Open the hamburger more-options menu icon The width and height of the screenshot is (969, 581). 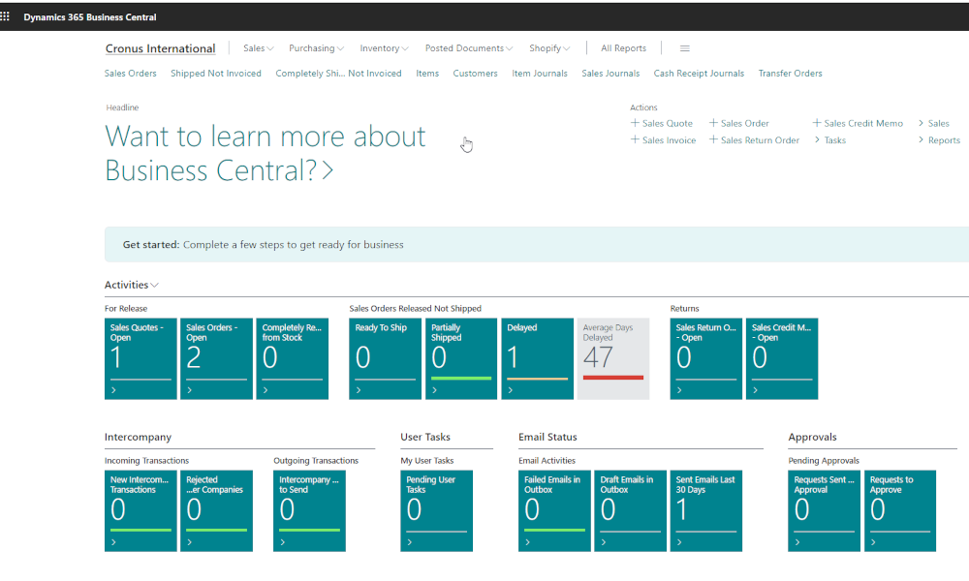pyautogui.click(x=685, y=48)
